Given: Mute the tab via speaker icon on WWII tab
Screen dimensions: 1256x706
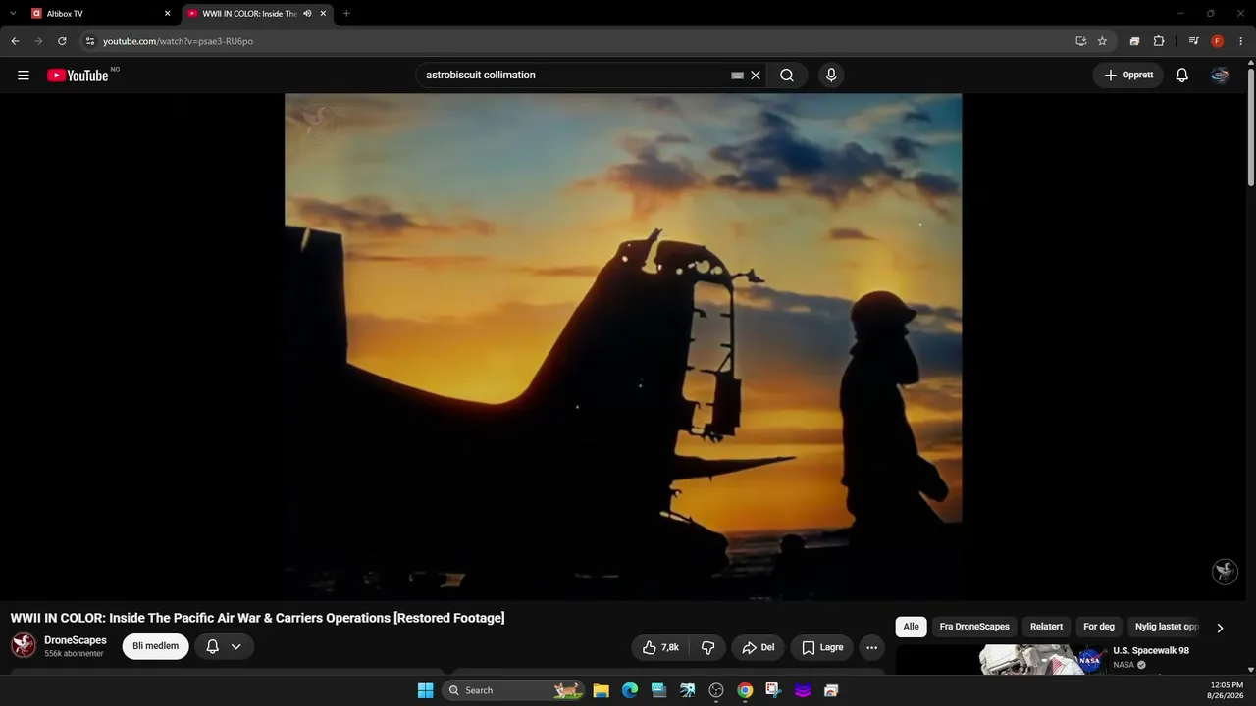Looking at the screenshot, I should tap(307, 14).
